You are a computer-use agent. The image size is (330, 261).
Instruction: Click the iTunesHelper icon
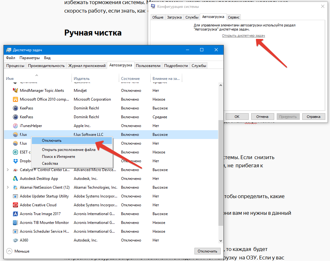[15, 126]
